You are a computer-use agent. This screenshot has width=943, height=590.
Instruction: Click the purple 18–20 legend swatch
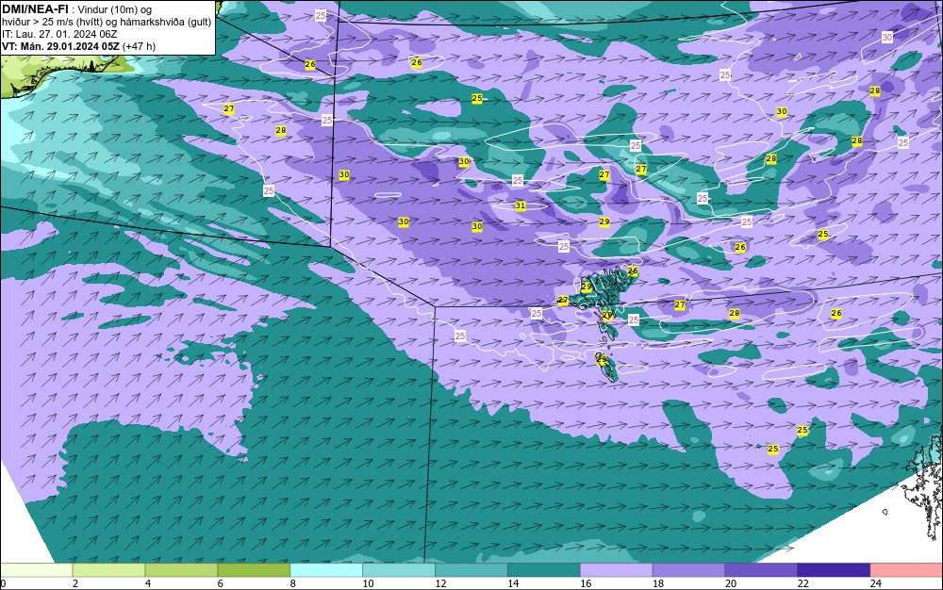pyautogui.click(x=688, y=570)
